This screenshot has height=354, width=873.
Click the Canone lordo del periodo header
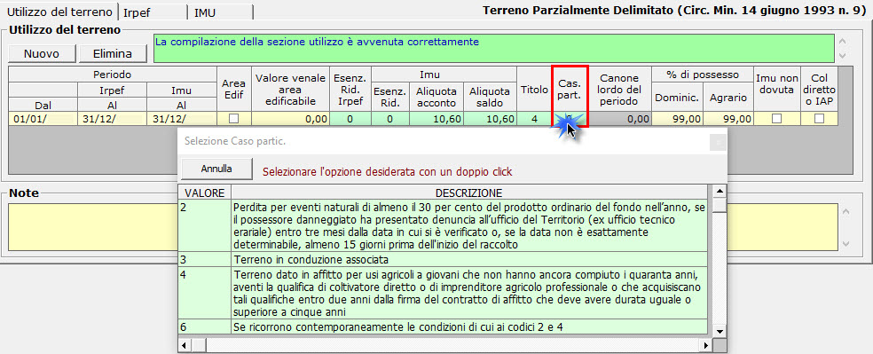[621, 89]
